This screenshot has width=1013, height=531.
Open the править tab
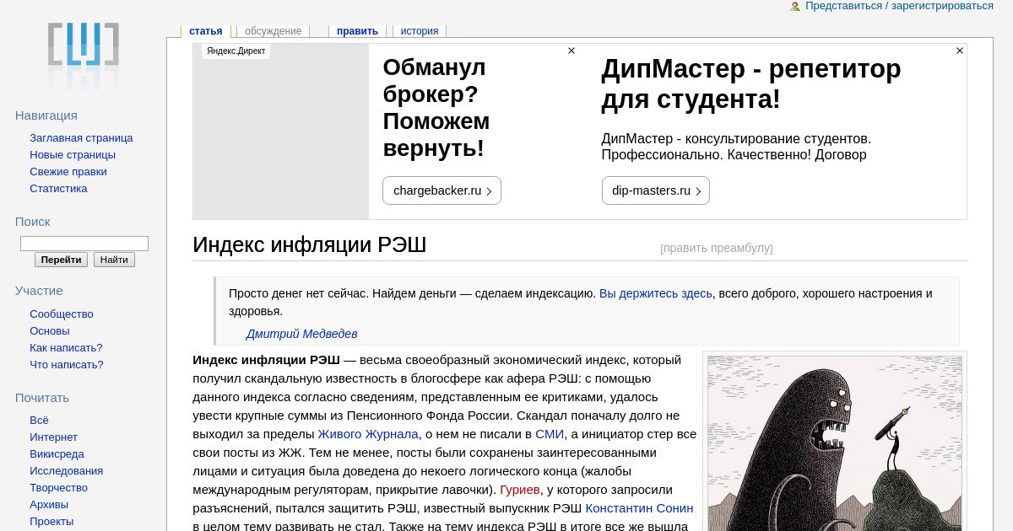357,31
